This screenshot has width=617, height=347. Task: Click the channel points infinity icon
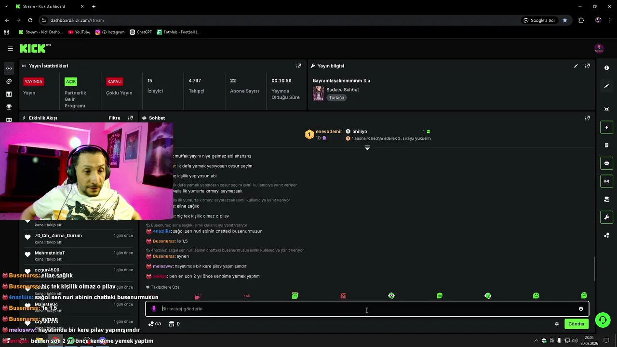pos(155,324)
